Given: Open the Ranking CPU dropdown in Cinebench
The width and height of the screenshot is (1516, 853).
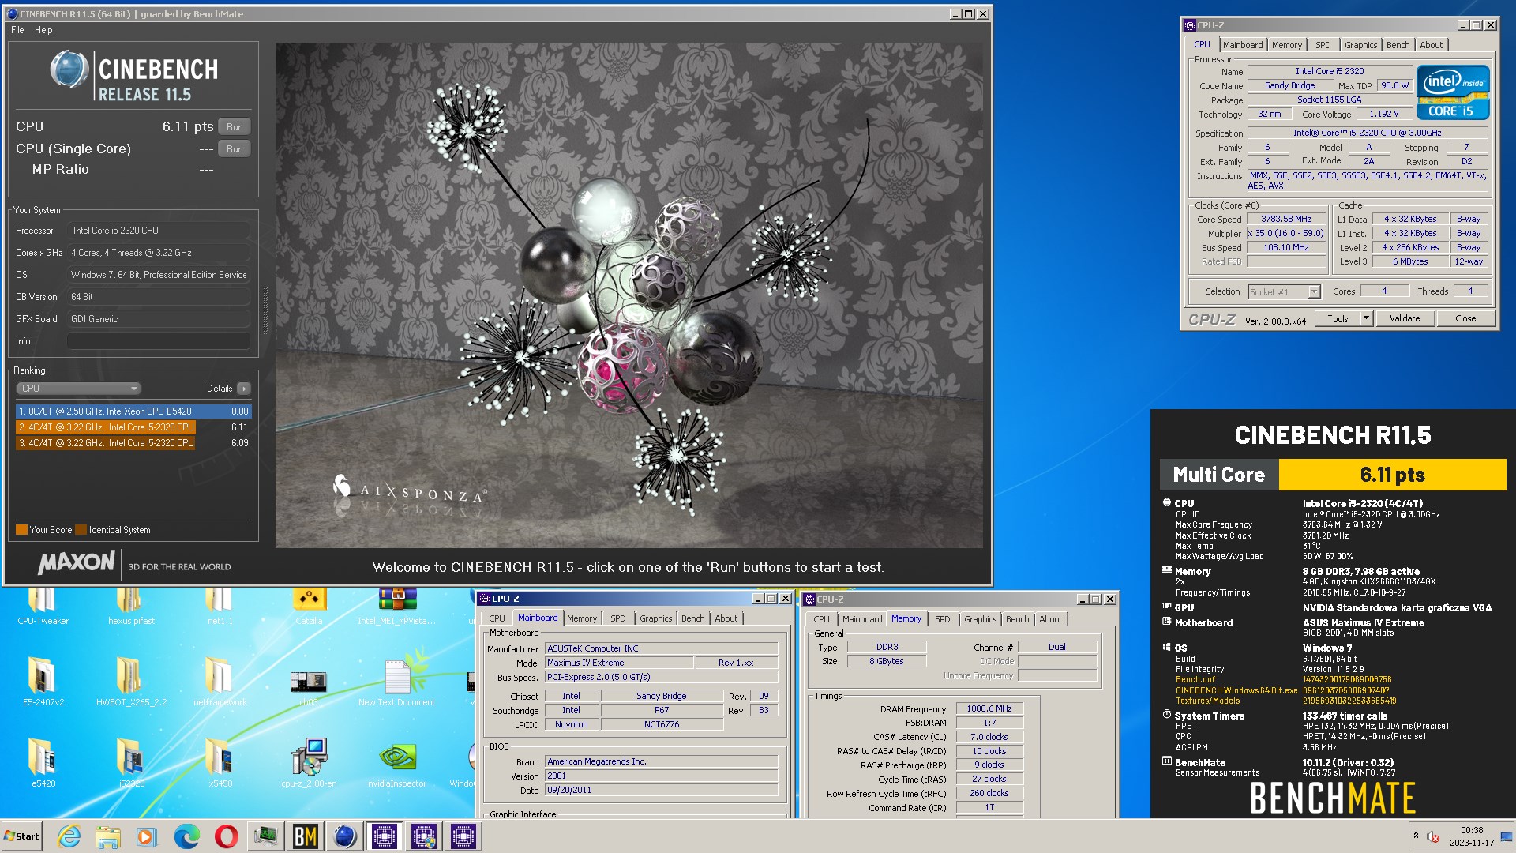Looking at the screenshot, I should (x=79, y=389).
